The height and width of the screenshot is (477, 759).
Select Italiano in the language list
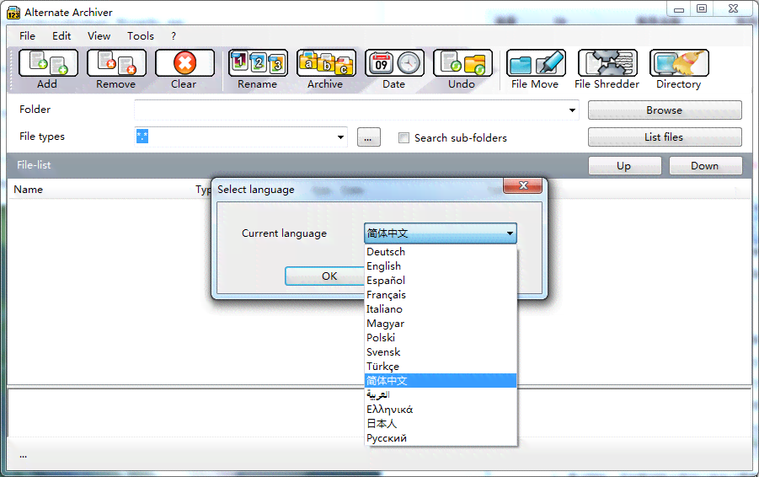(x=441, y=309)
